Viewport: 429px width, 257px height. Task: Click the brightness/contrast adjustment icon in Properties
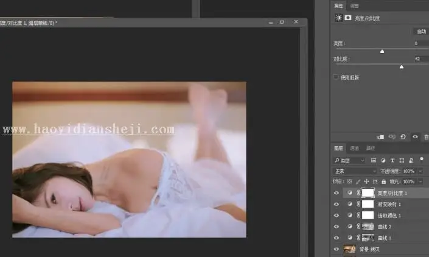pyautogui.click(x=339, y=18)
